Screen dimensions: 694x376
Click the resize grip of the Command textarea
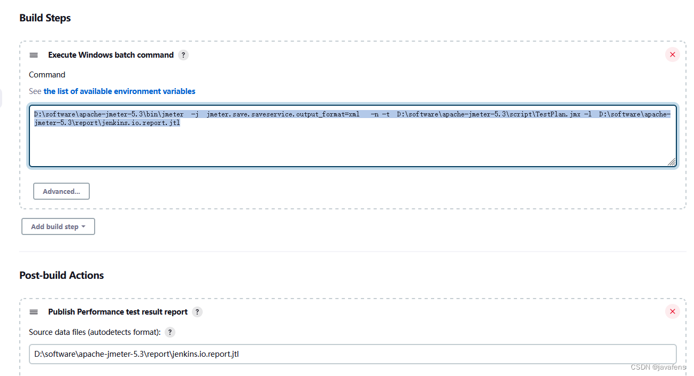pos(672,163)
